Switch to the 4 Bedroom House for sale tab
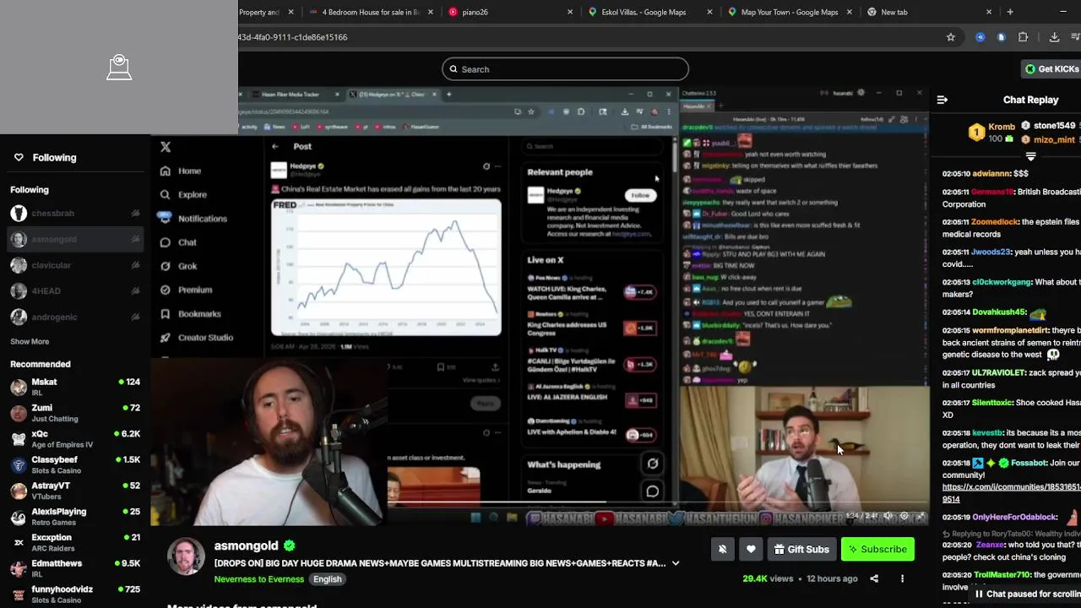The image size is (1081, 608). point(370,12)
